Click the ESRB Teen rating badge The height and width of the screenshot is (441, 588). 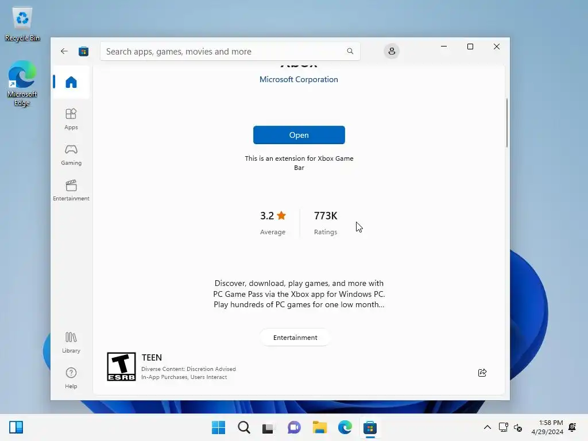coord(121,367)
